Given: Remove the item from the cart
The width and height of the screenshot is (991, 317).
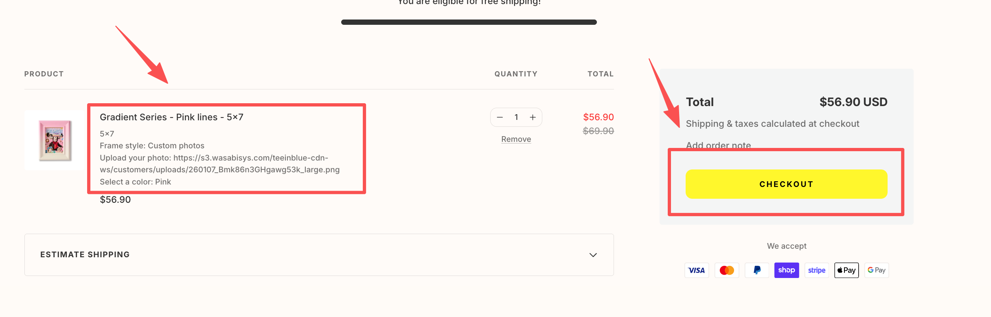Looking at the screenshot, I should 516,139.
